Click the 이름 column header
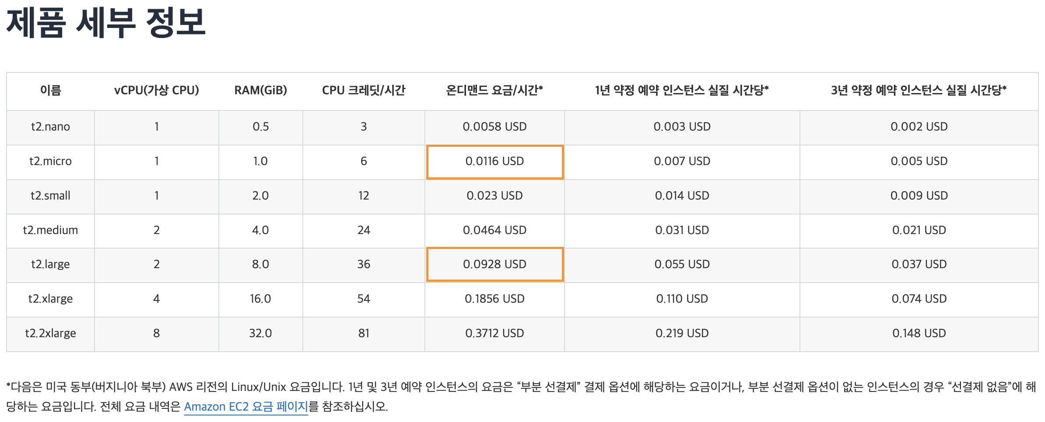The image size is (1045, 422). click(51, 90)
